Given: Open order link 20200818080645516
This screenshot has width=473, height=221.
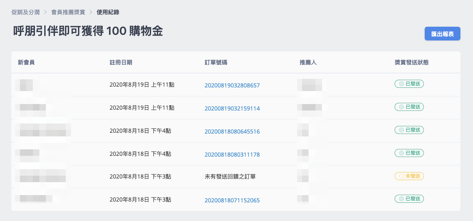Looking at the screenshot, I should pyautogui.click(x=232, y=132).
